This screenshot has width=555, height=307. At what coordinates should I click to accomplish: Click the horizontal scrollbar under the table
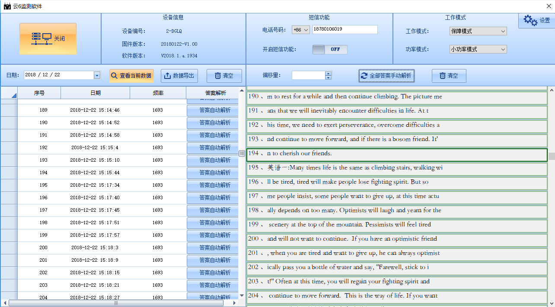coord(116,303)
